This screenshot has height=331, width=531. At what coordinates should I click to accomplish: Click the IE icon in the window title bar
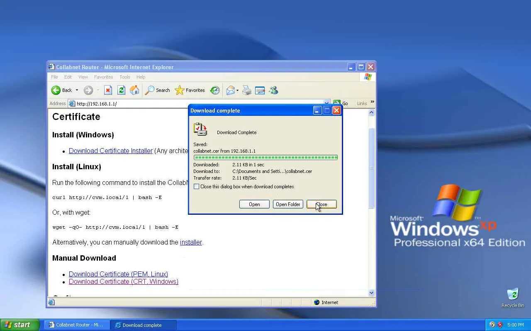coord(51,67)
